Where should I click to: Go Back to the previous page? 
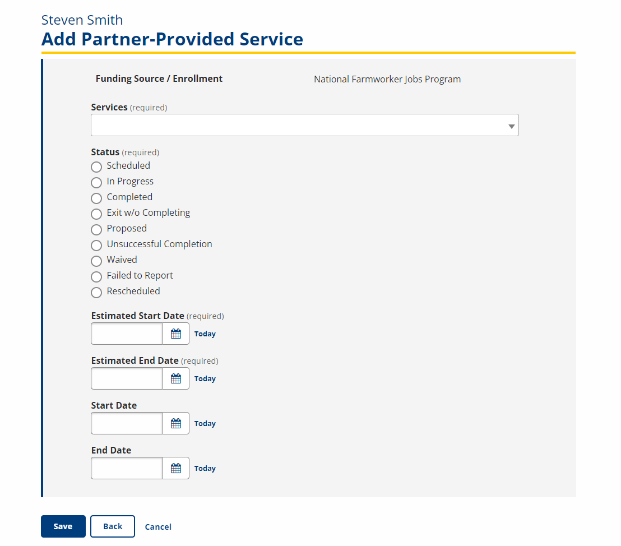[x=113, y=526]
